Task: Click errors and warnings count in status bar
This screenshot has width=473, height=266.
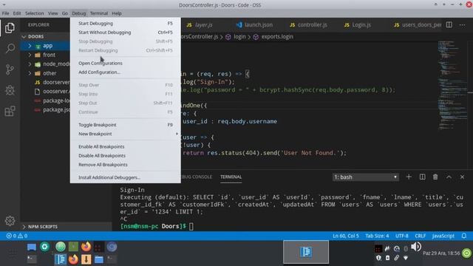Action: coord(17,236)
